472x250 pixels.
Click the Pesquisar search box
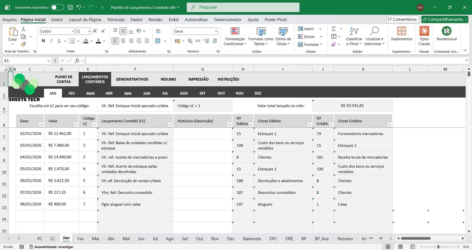pos(243,7)
